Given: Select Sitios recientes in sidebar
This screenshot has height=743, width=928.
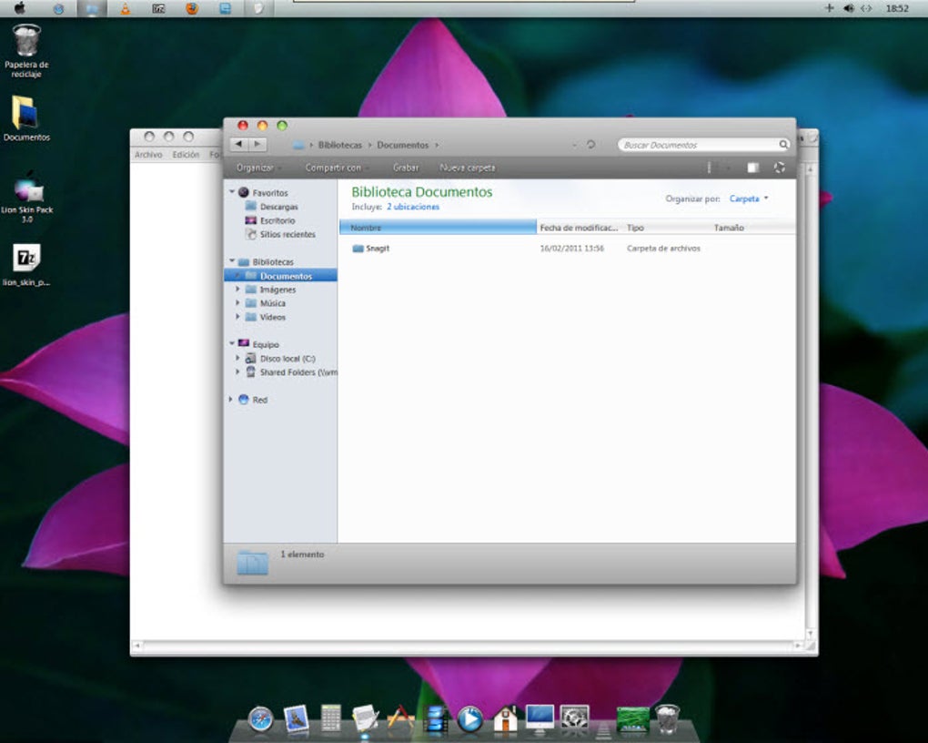Looking at the screenshot, I should click(287, 234).
